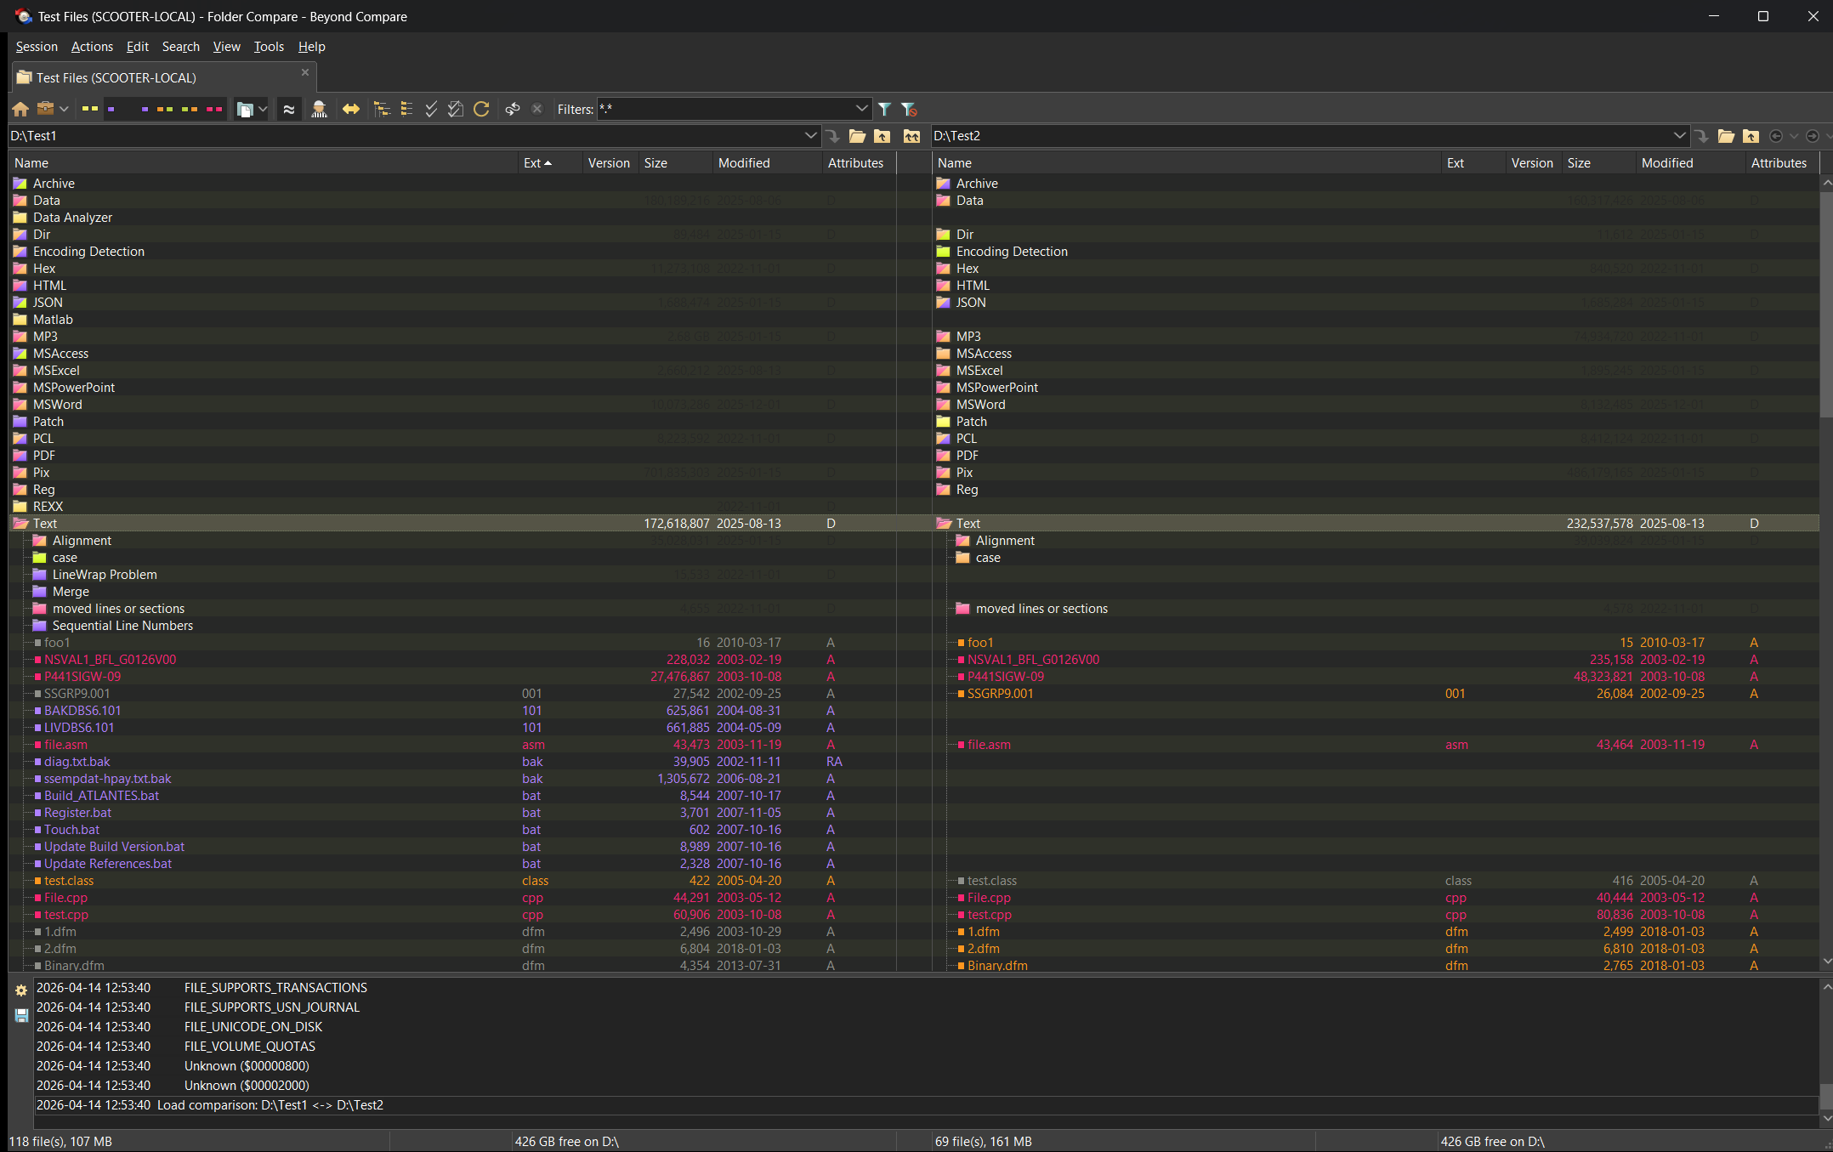Click the go arrow beside D:\Test2 path
The image size is (1833, 1152).
coord(1701,136)
